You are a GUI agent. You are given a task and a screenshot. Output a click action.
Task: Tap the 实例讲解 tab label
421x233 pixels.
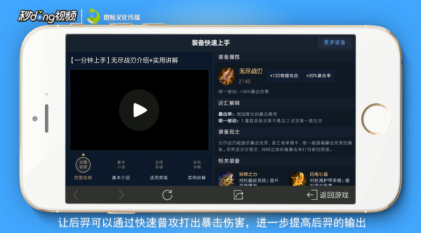(x=197, y=178)
